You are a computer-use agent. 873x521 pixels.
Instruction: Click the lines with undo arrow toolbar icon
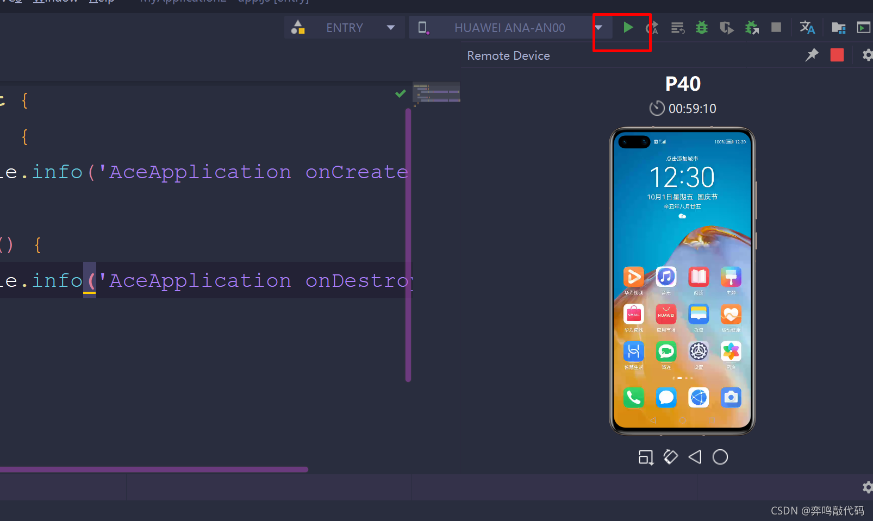[678, 28]
